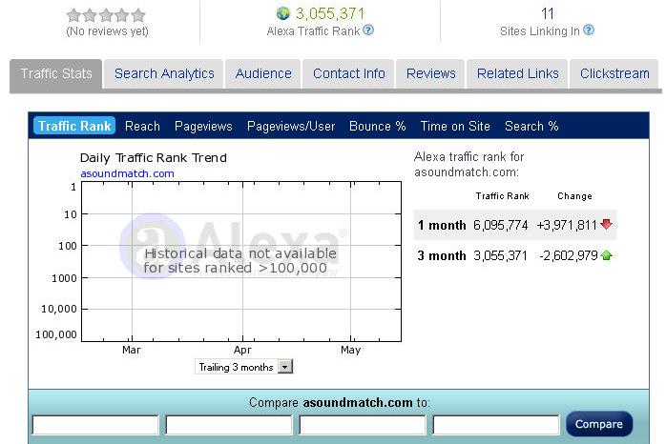This screenshot has height=444, width=666.
Task: Show the Reach chart
Action: click(142, 126)
